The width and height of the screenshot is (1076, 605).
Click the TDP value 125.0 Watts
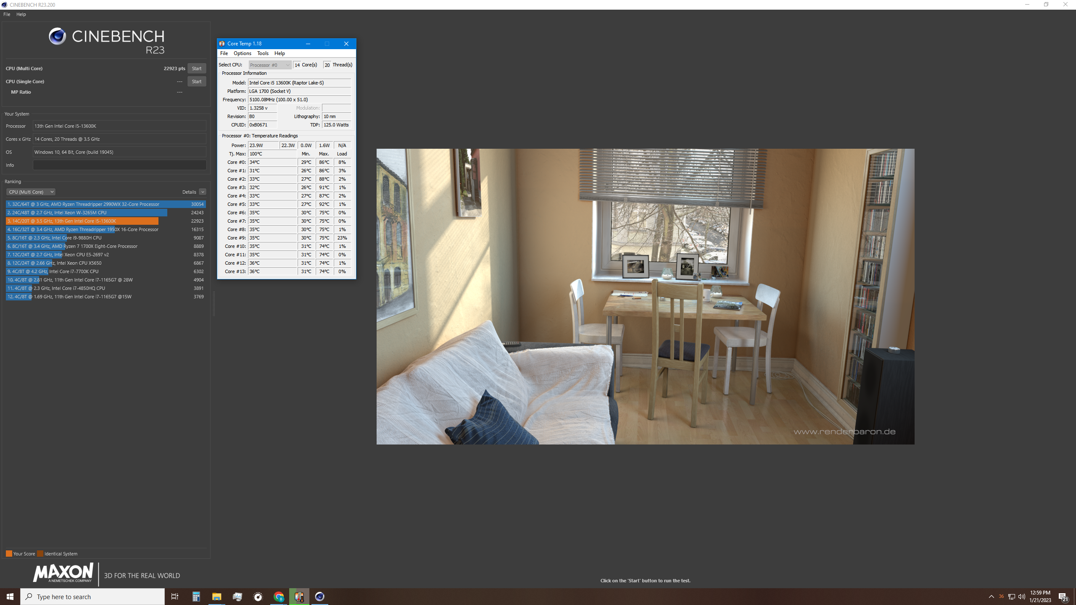(336, 125)
